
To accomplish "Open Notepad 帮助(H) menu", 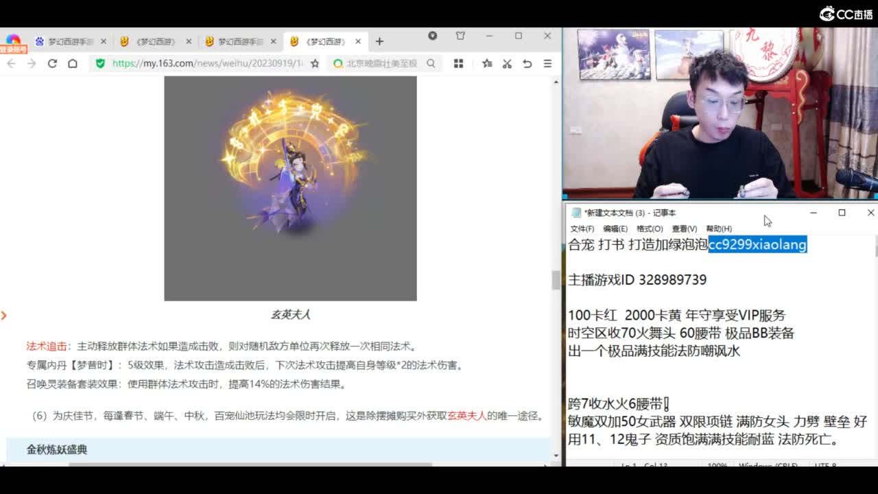I will (x=719, y=228).
